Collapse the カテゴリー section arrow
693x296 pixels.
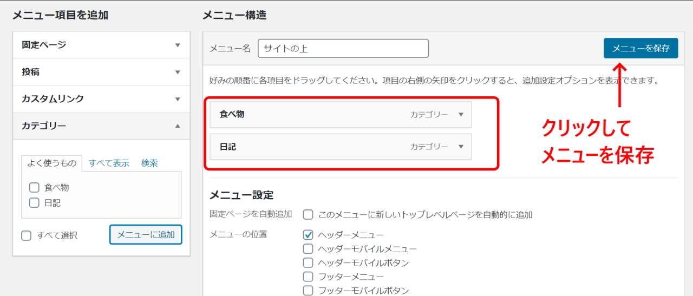tap(178, 126)
